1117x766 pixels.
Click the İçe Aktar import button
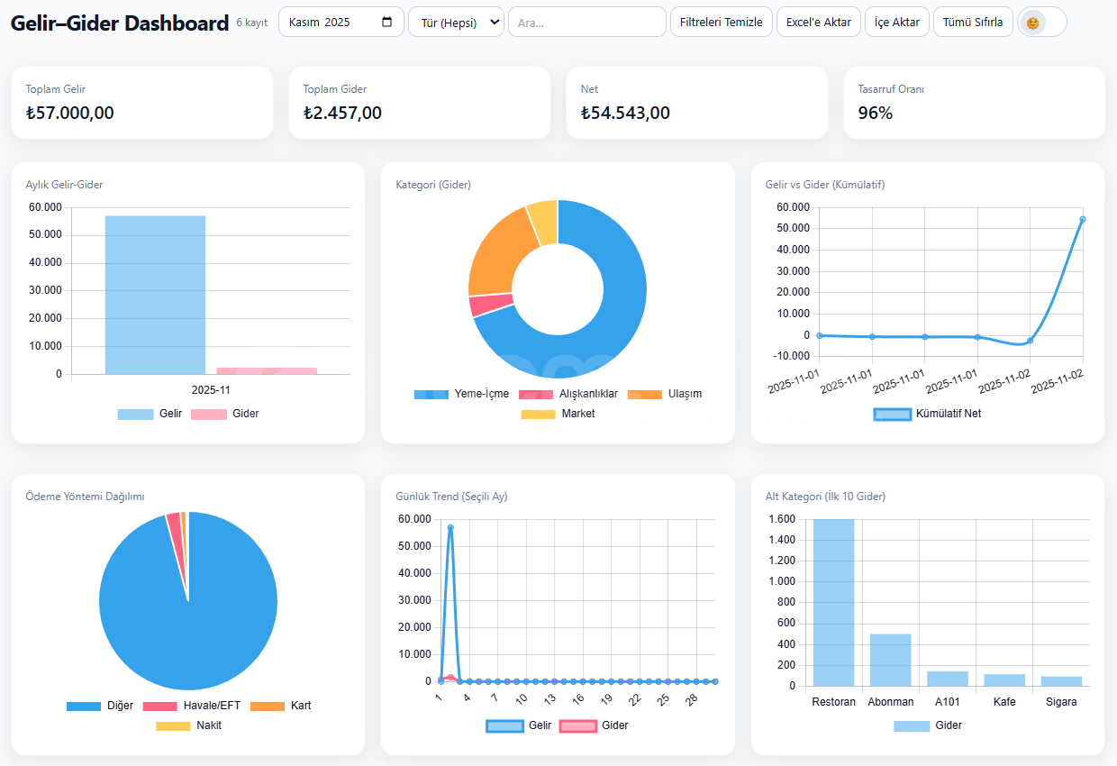[x=897, y=22]
